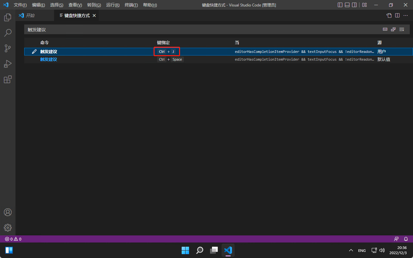
Task: Open the 运行(R) menu
Action: [113, 5]
